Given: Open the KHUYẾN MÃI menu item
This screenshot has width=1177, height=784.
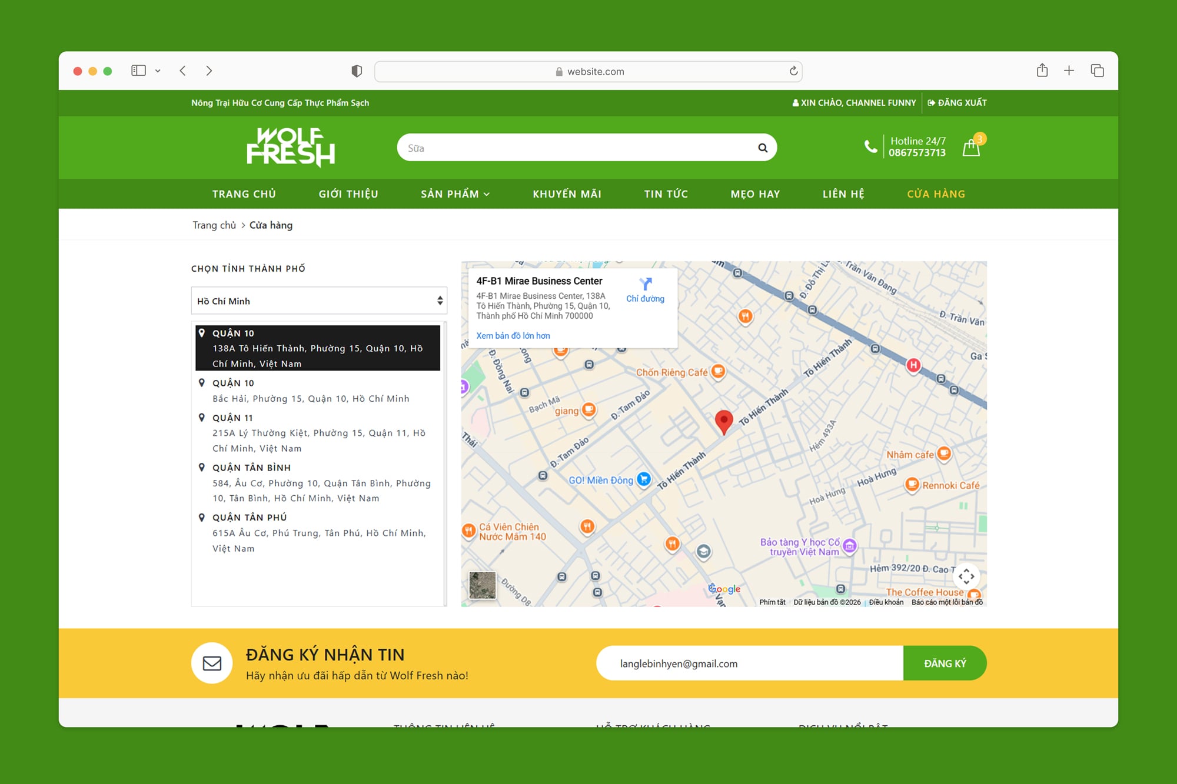Looking at the screenshot, I should coord(567,194).
